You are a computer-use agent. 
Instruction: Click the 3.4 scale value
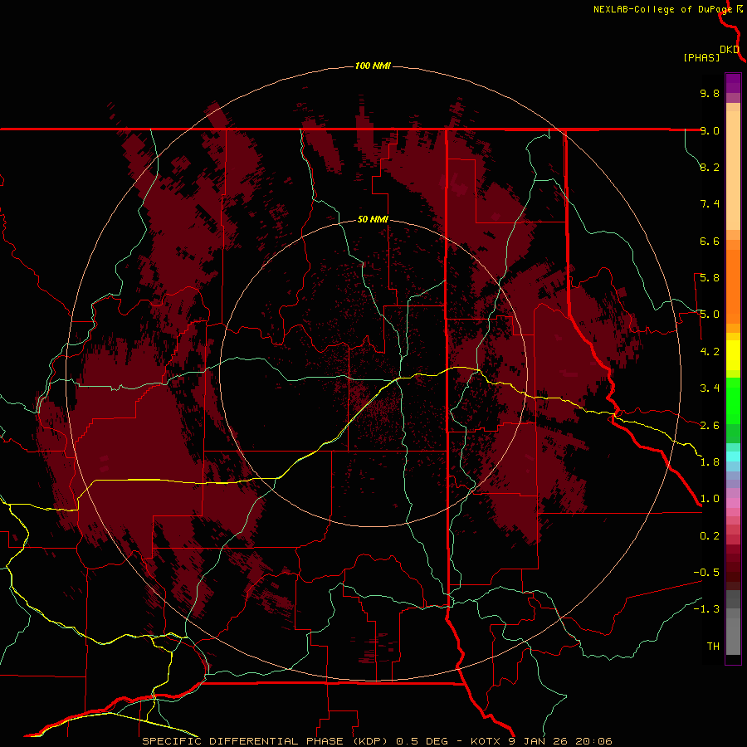(x=710, y=388)
